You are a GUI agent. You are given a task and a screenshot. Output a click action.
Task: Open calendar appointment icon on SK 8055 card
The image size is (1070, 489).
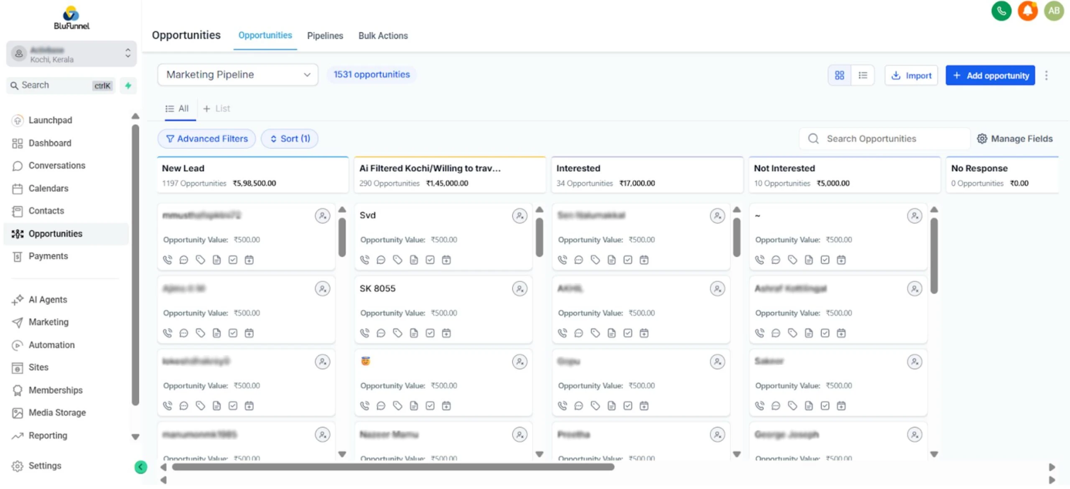446,333
